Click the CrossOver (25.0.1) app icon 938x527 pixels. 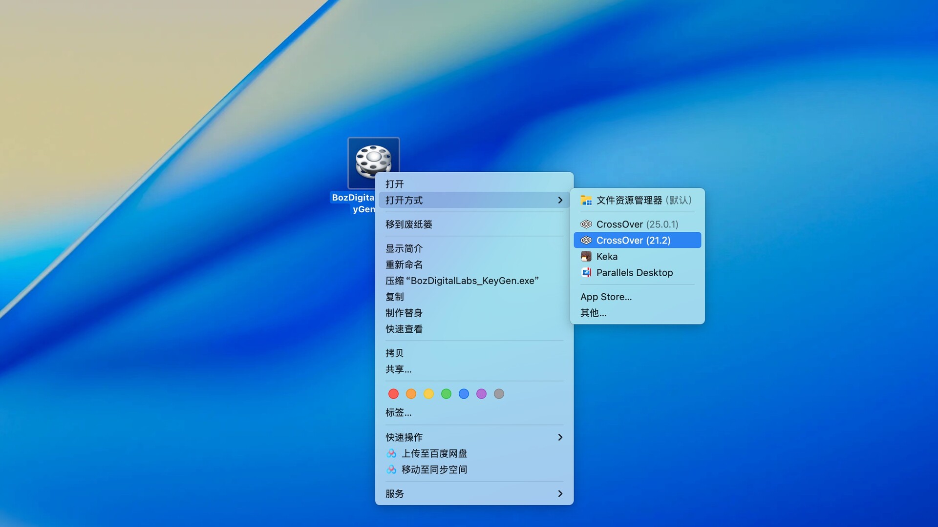(x=586, y=224)
